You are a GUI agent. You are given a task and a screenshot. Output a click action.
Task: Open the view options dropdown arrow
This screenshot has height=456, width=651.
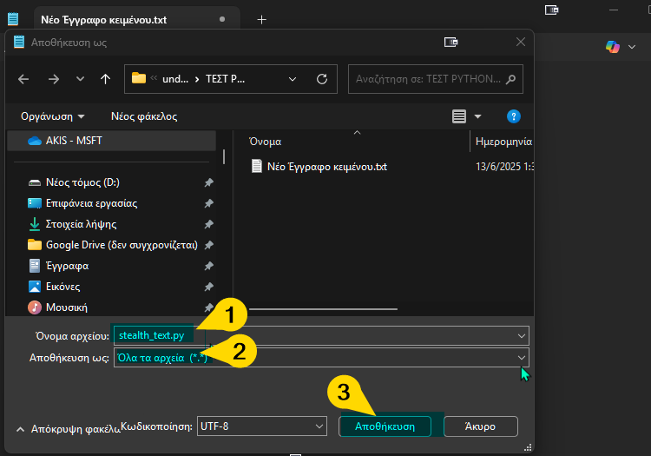(478, 116)
